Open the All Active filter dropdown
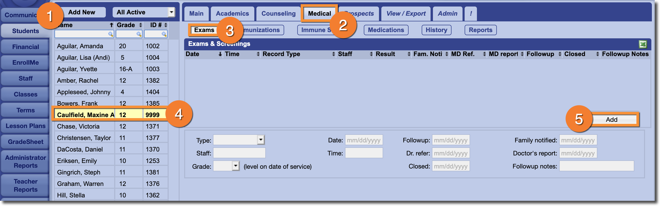Screen dimensions: 660x206 point(171,12)
